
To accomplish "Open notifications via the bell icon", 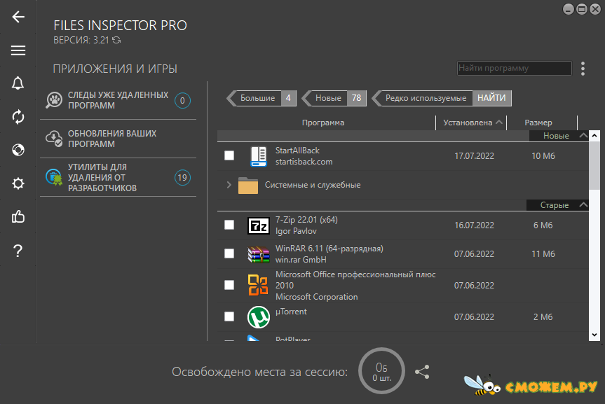I will point(18,83).
